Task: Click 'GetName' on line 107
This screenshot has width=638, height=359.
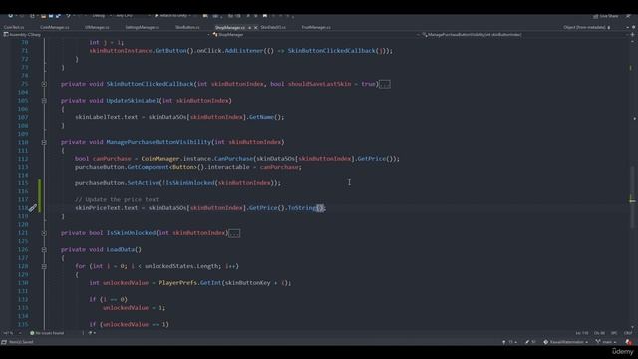Action: pyautogui.click(x=261, y=117)
